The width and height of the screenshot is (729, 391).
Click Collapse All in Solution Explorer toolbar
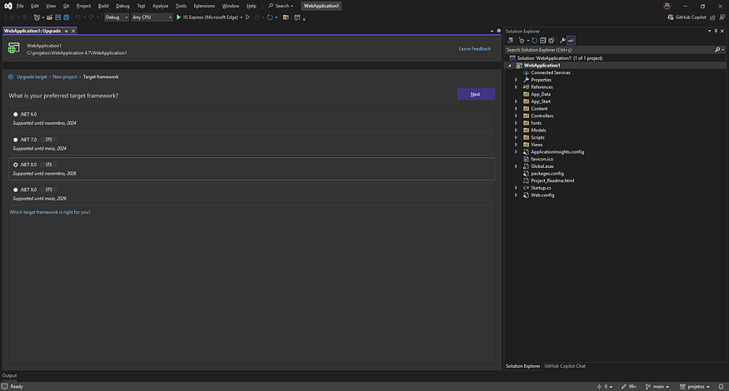point(542,40)
